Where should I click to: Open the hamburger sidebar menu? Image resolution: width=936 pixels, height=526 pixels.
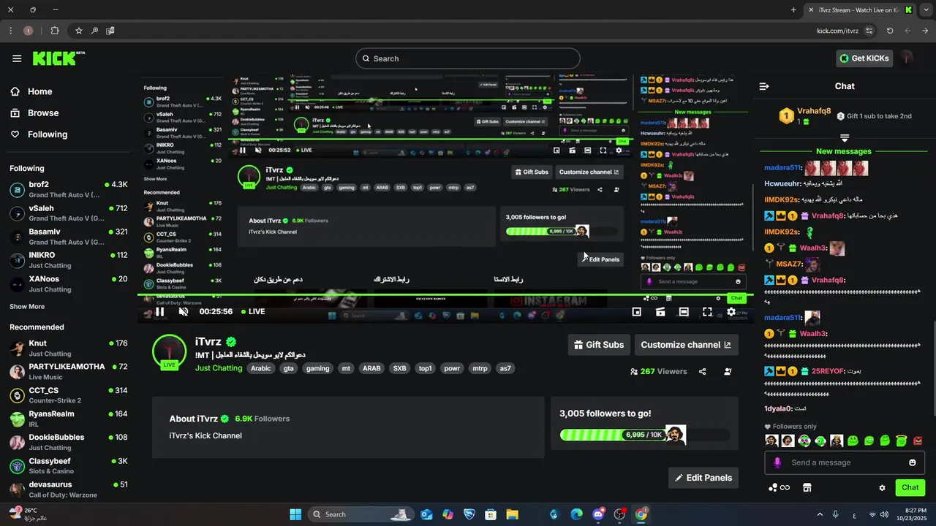click(17, 58)
